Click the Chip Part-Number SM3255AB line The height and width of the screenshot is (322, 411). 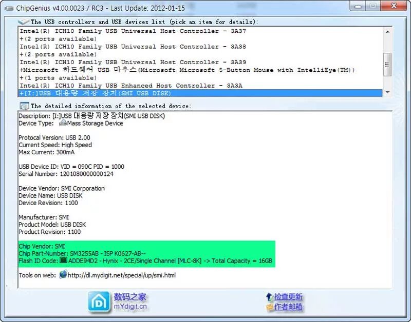pyautogui.click(x=82, y=254)
